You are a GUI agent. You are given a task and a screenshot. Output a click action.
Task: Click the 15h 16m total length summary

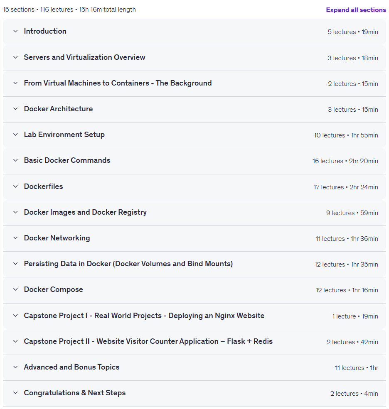pyautogui.click(x=107, y=10)
